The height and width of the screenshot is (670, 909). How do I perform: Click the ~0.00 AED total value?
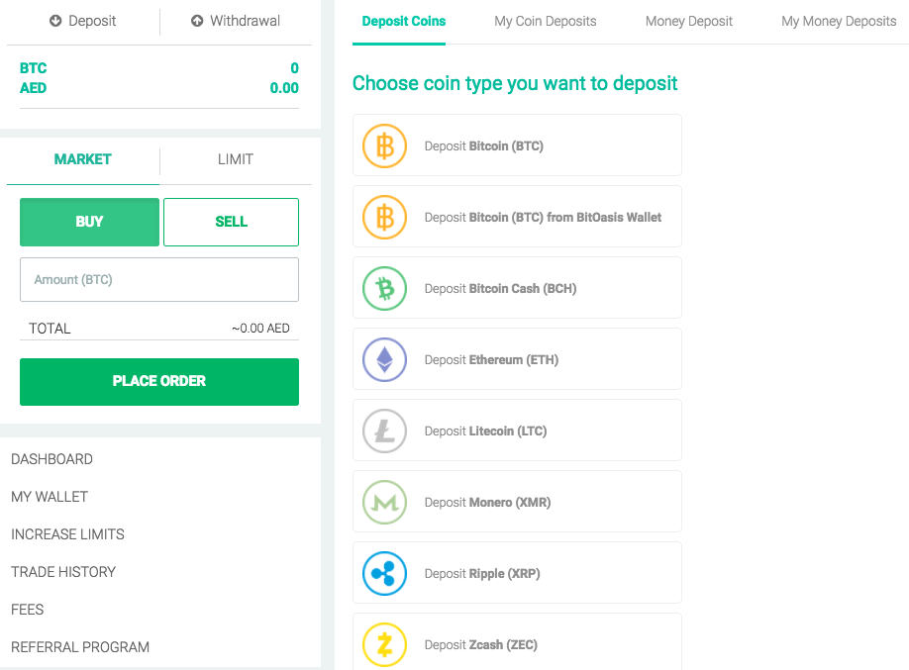[260, 328]
